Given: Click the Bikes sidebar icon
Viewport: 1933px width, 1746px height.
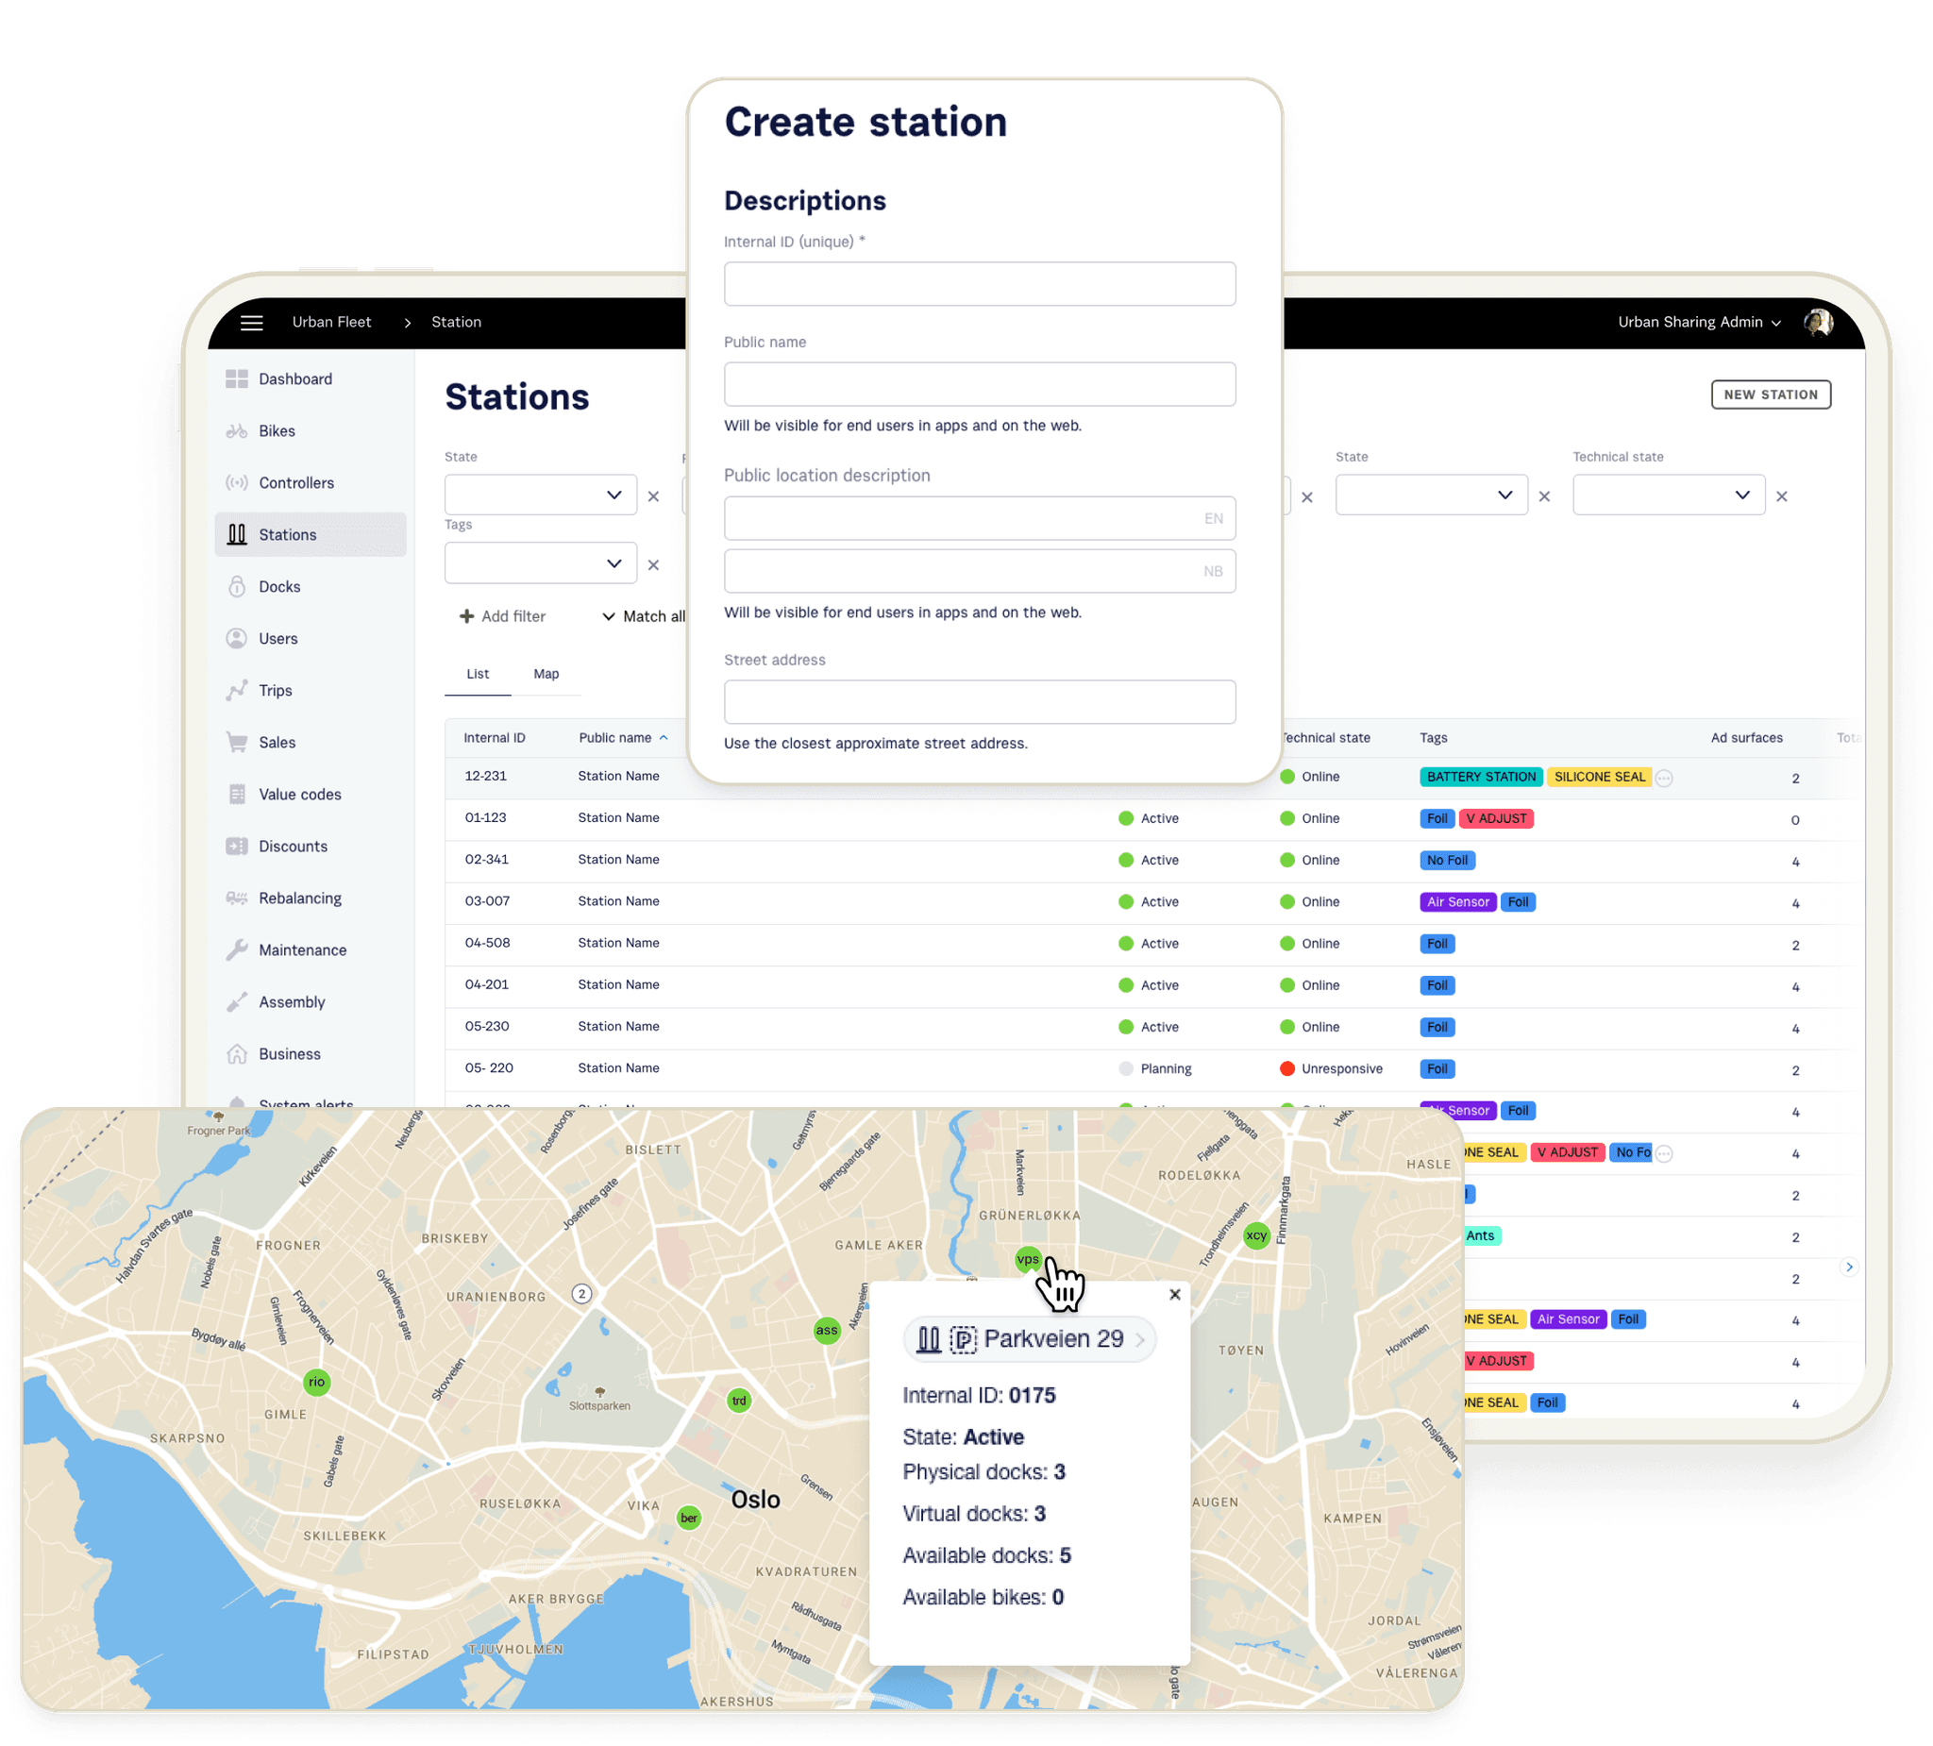Looking at the screenshot, I should point(237,430).
